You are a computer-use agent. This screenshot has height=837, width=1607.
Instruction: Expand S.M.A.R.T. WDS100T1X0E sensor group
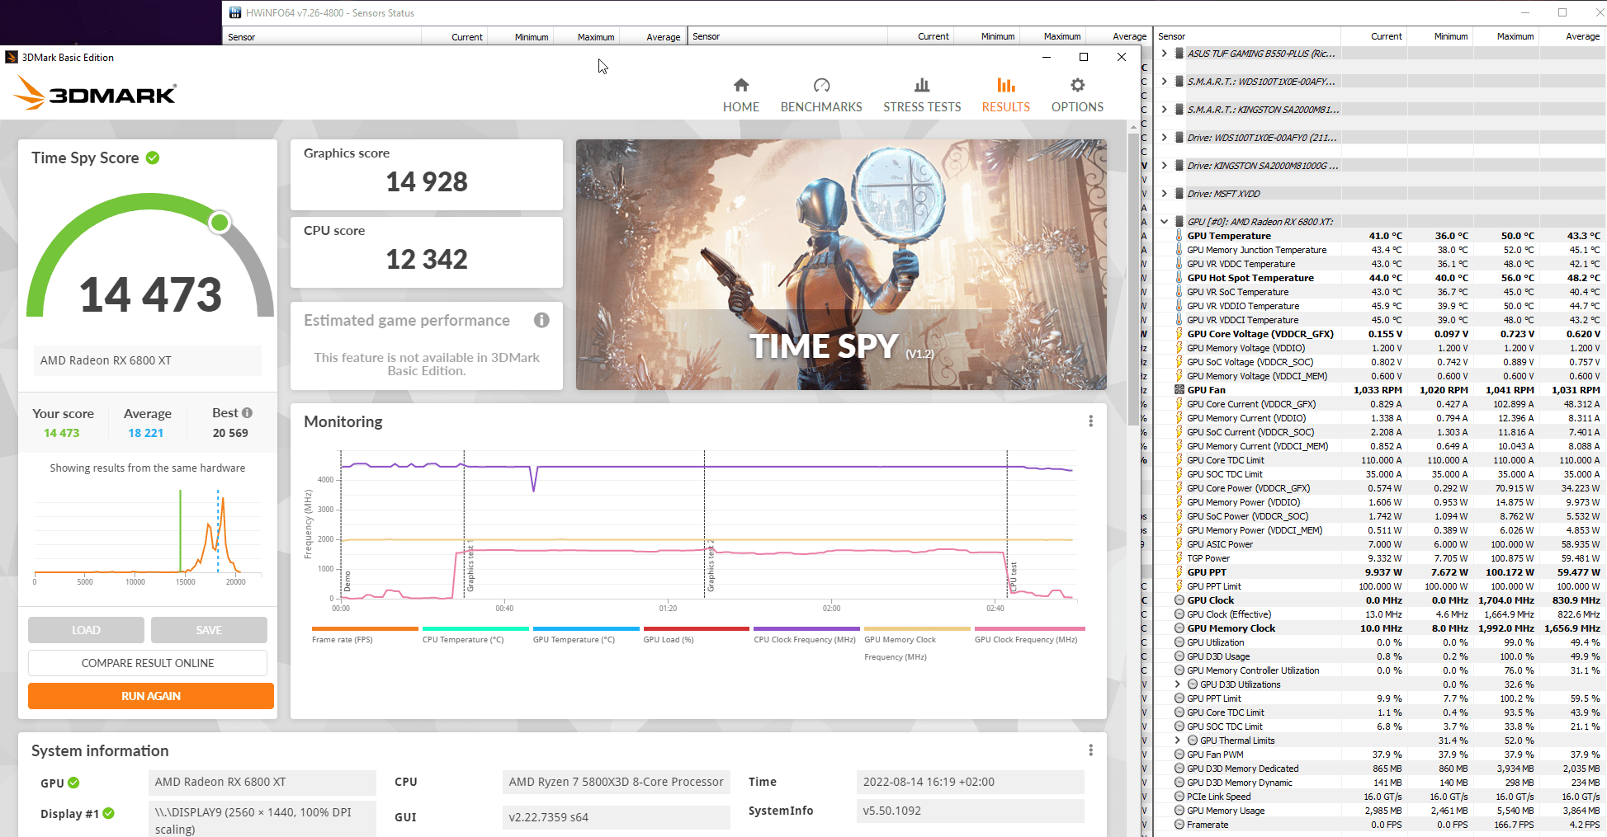(1164, 82)
